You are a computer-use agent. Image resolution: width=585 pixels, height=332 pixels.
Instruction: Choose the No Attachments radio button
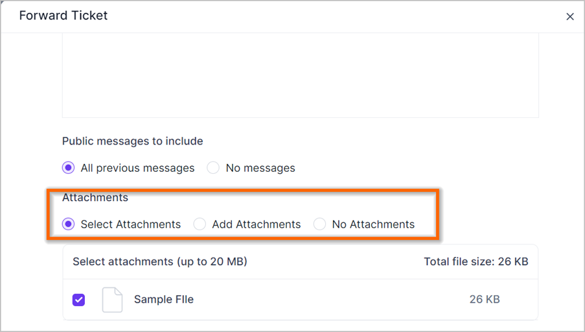point(319,224)
